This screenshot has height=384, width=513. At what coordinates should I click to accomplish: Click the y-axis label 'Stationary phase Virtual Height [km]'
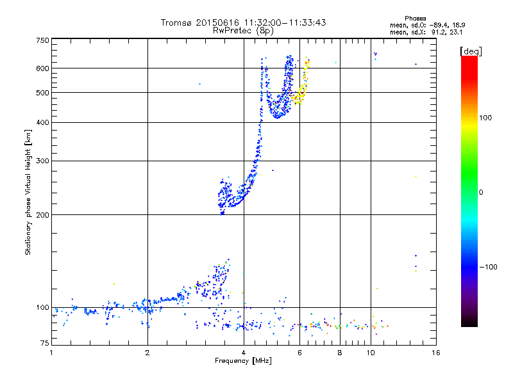28,193
